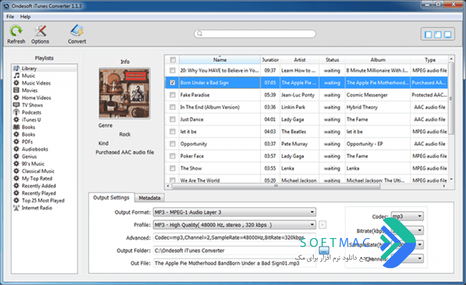
Task: Click the Movies filmstrip icon
Action: [16, 90]
